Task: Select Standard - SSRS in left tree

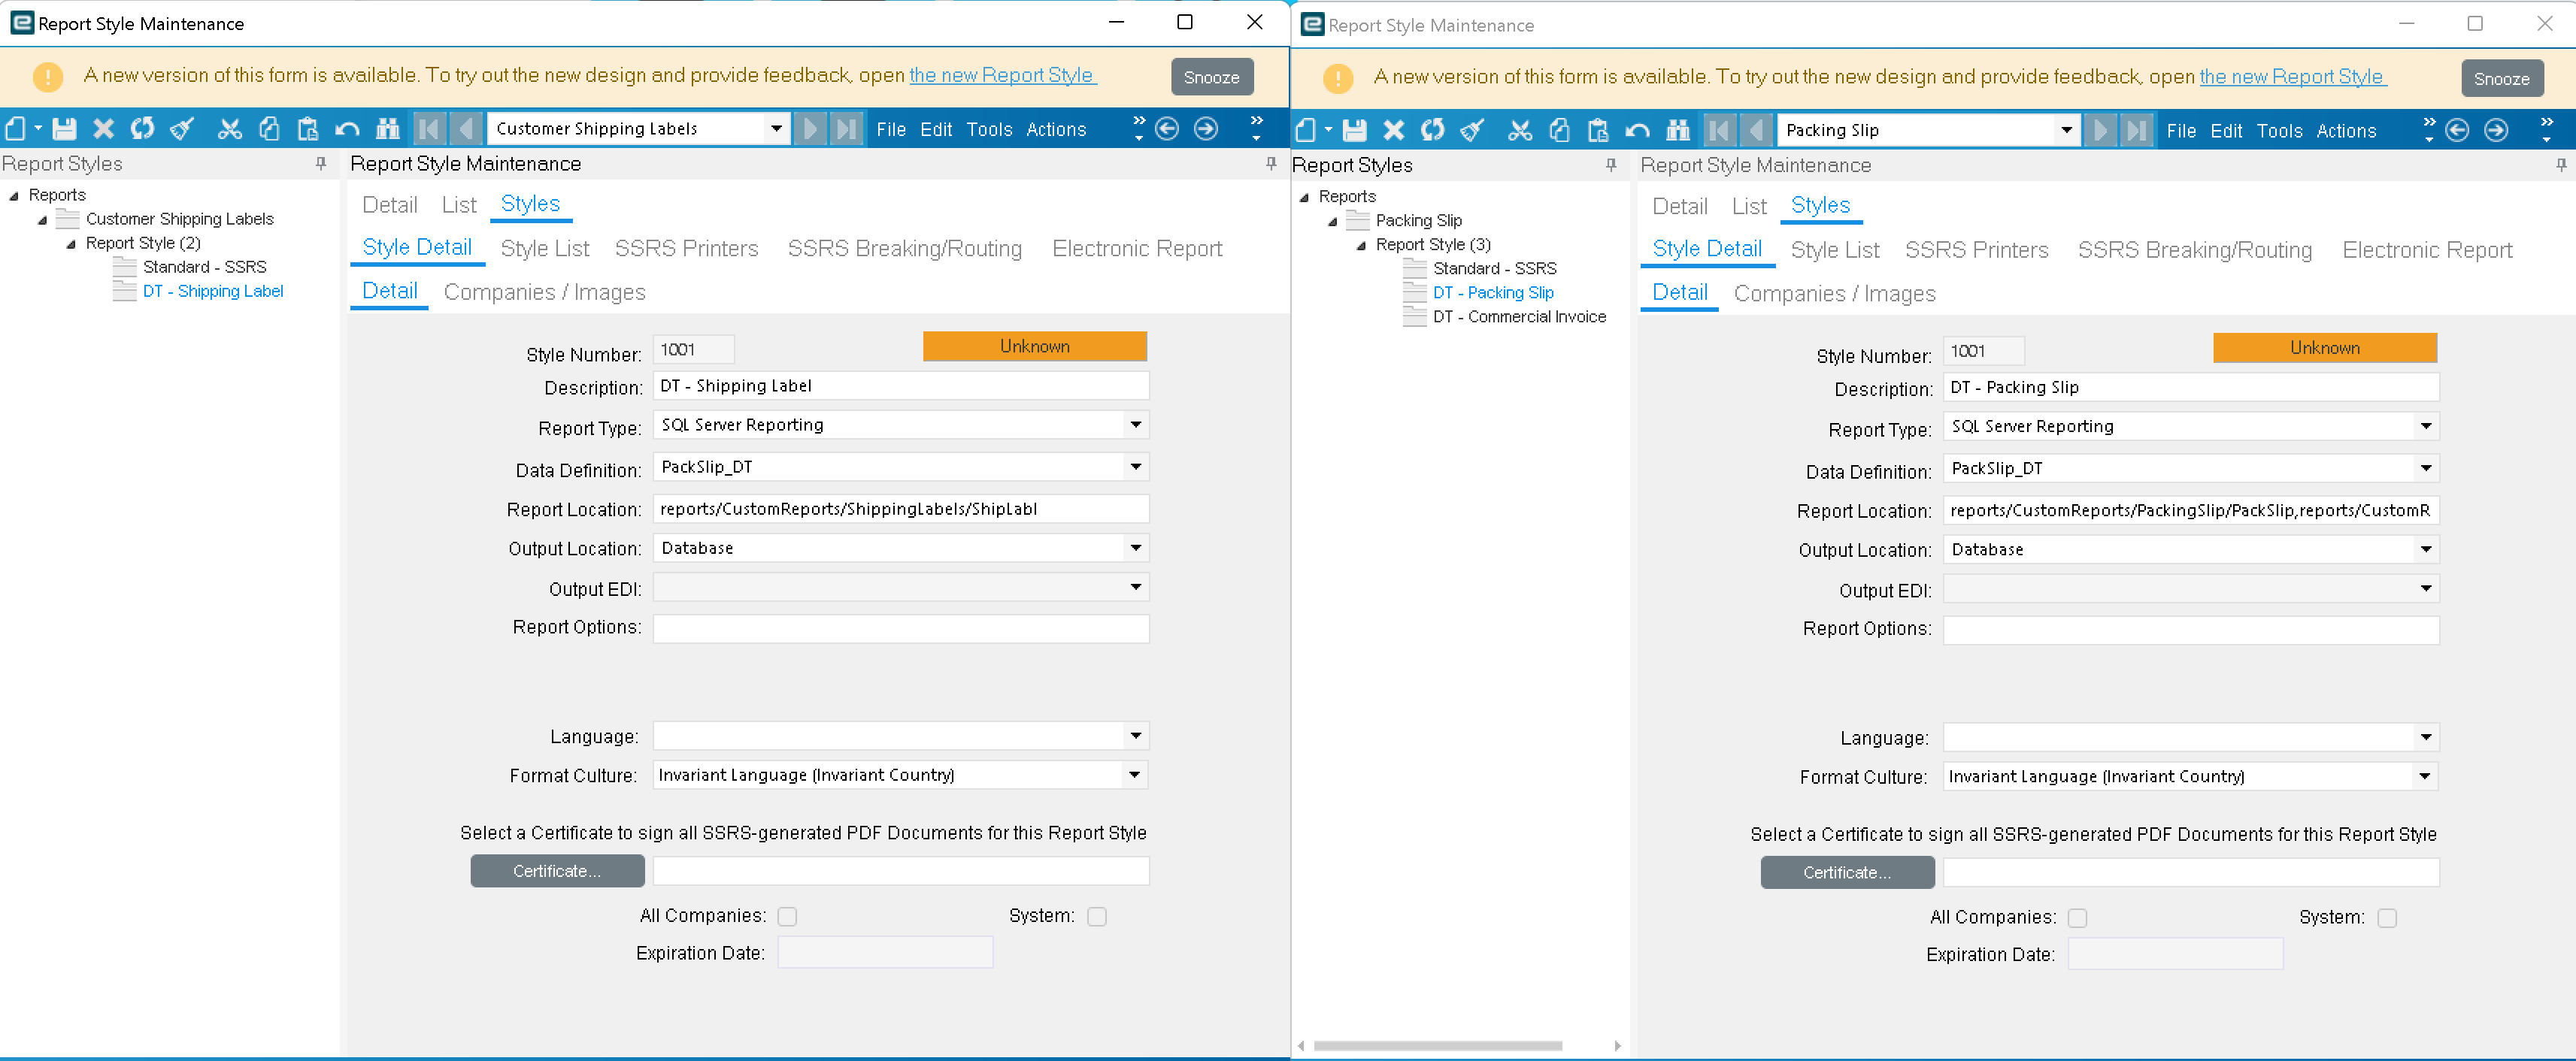Action: click(204, 267)
